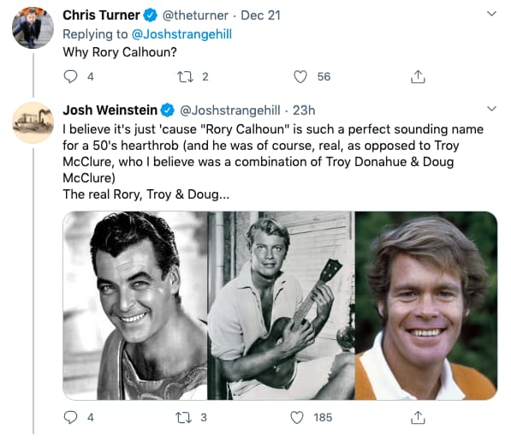Image resolution: width=511 pixels, height=441 pixels.
Task: Reply to Josh Weinstein's tweet
Action: (70, 417)
